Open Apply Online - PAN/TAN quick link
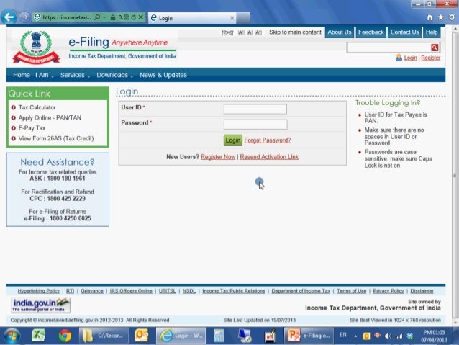Image resolution: width=459 pixels, height=345 pixels. [50, 117]
